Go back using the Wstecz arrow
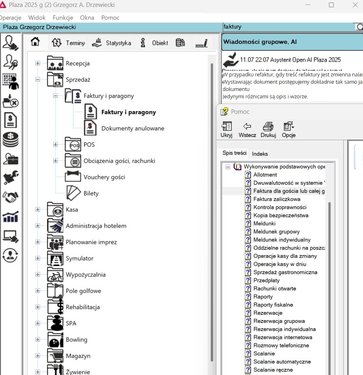This screenshot has height=375, width=363. pyautogui.click(x=247, y=130)
